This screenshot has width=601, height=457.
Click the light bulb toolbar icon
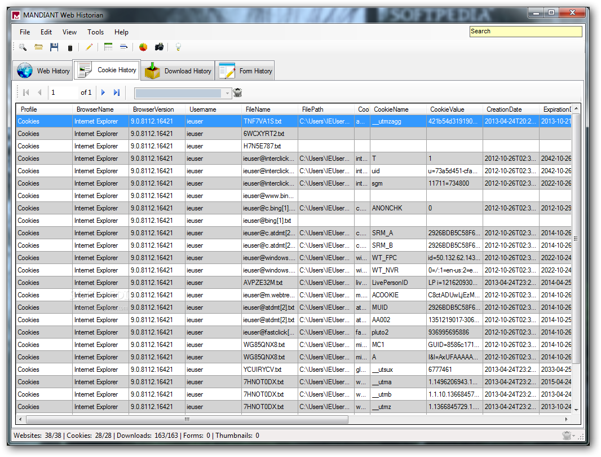[178, 47]
